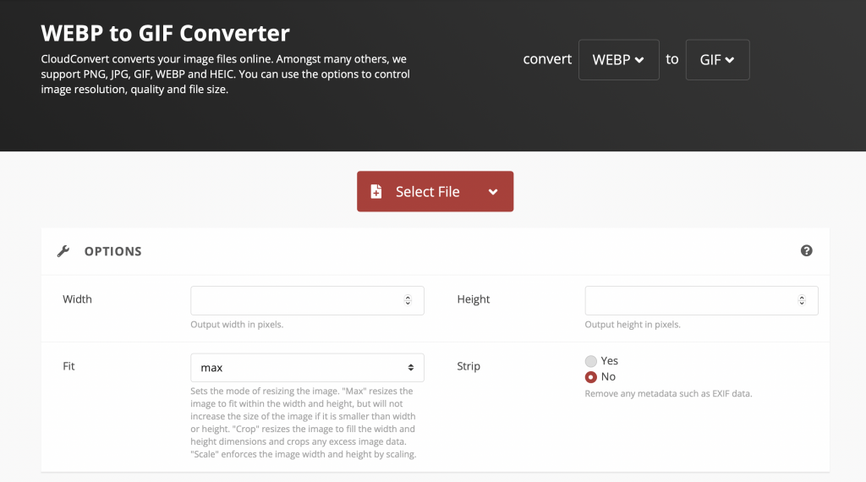Click the 'Output height in pixels.' hint
The height and width of the screenshot is (482, 866).
tap(633, 325)
